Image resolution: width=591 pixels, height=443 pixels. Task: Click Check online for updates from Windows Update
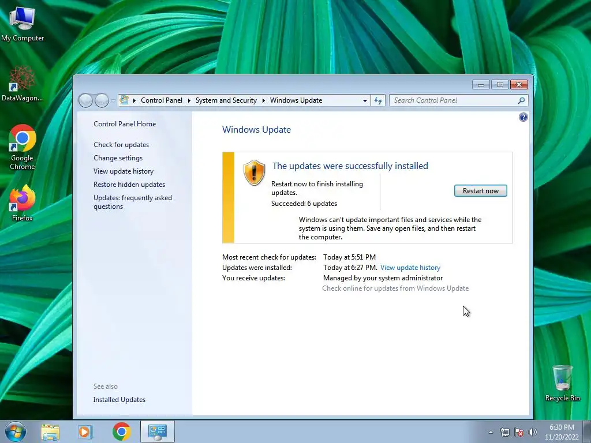(395, 288)
